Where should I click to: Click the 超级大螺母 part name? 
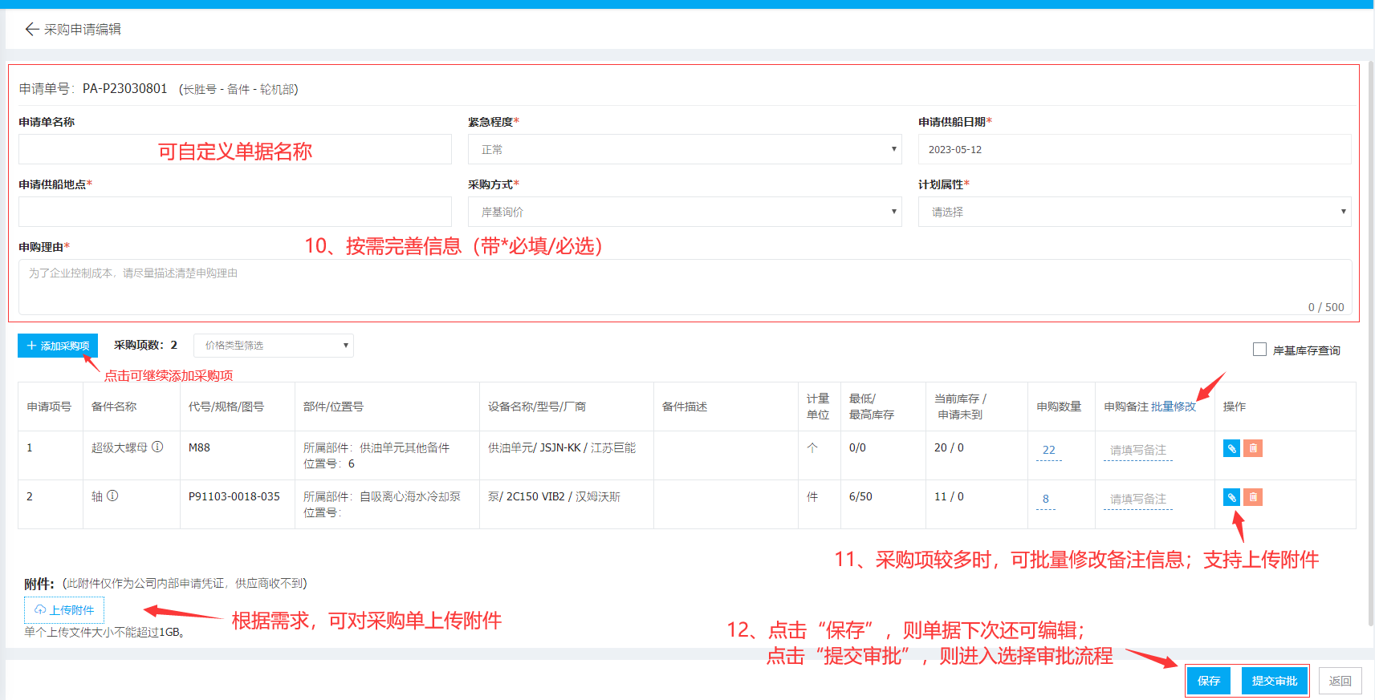pos(120,447)
